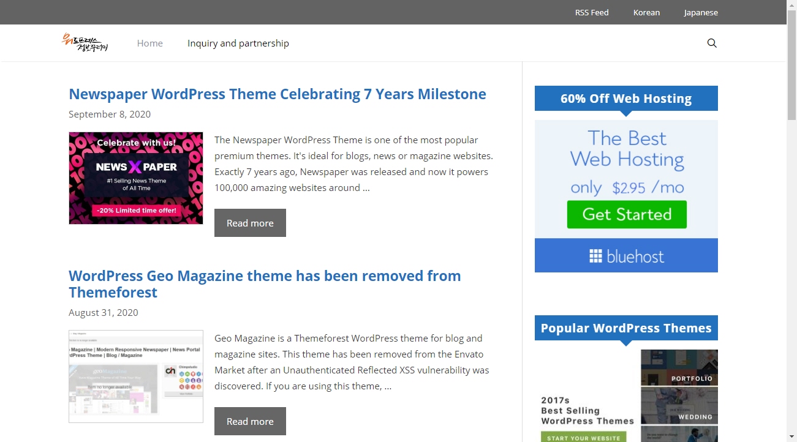The width and height of the screenshot is (797, 442).
Task: Click Get Started on Bluehost ad
Action: click(627, 214)
